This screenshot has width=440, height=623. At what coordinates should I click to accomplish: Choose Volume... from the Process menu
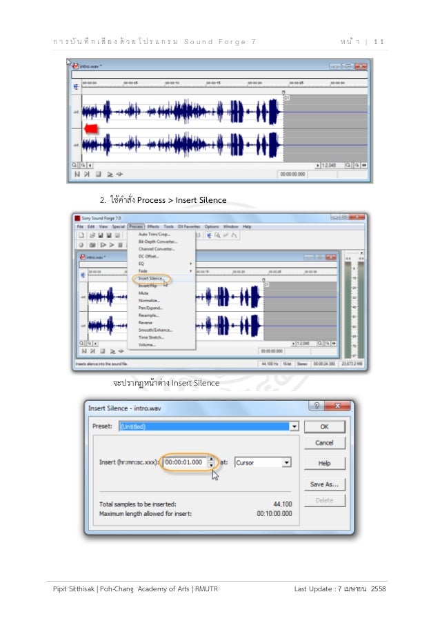[147, 345]
